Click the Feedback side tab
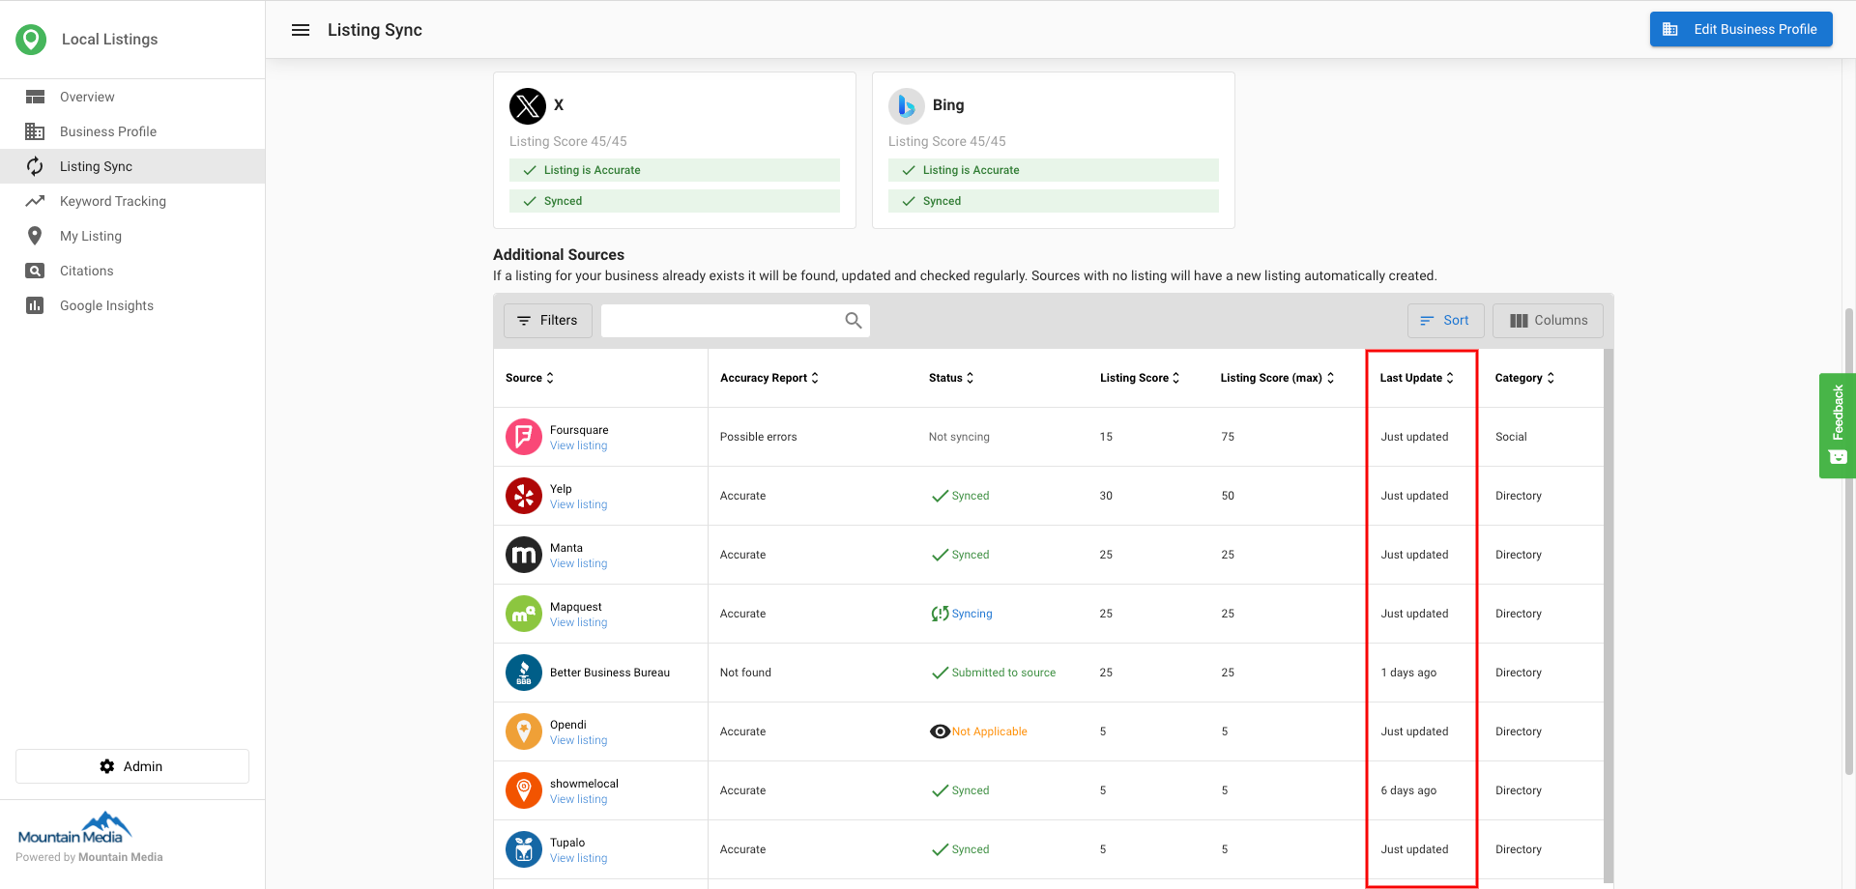Screen dimensions: 1856x889 coord(1837,425)
